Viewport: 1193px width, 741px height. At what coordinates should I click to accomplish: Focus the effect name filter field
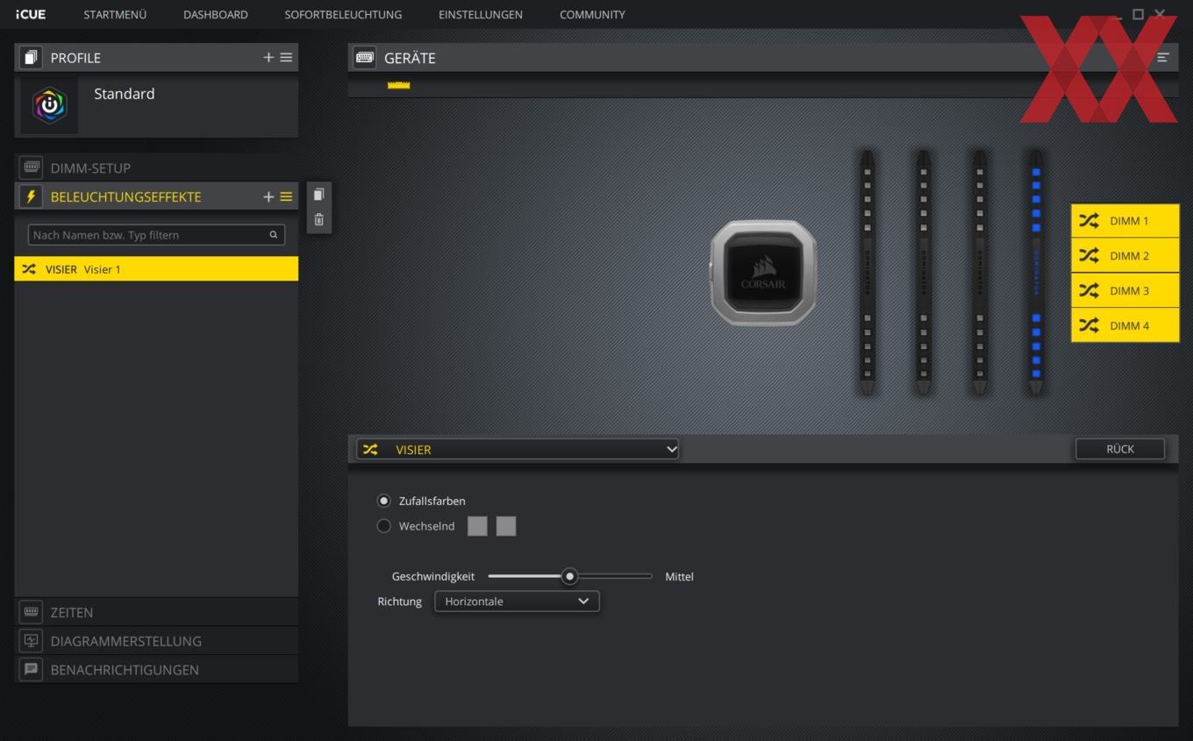click(156, 235)
